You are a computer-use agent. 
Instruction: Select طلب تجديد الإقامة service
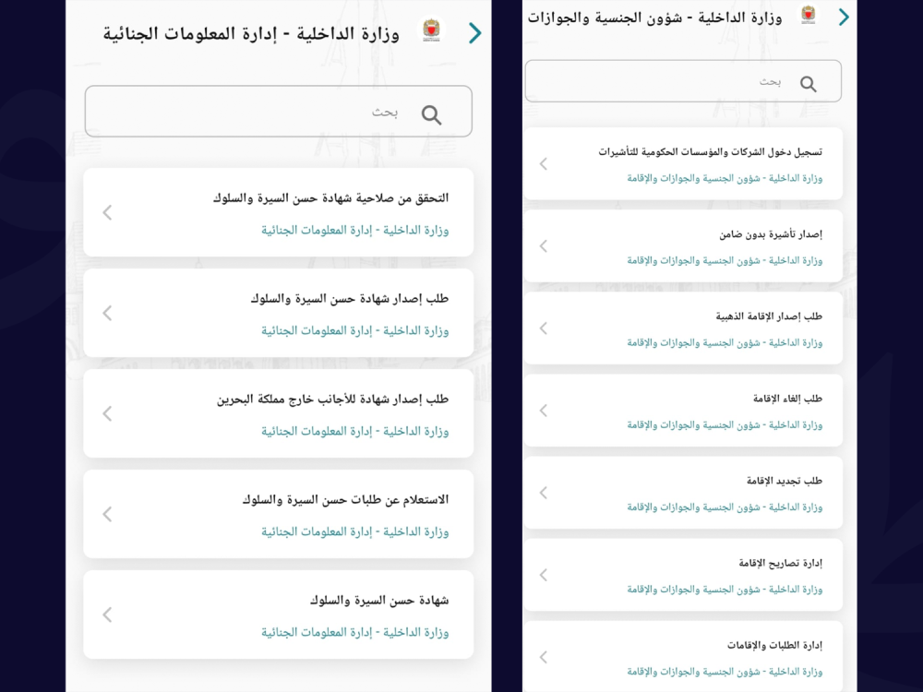tap(683, 493)
